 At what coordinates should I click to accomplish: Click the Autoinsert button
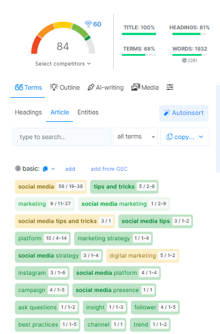pos(184,113)
